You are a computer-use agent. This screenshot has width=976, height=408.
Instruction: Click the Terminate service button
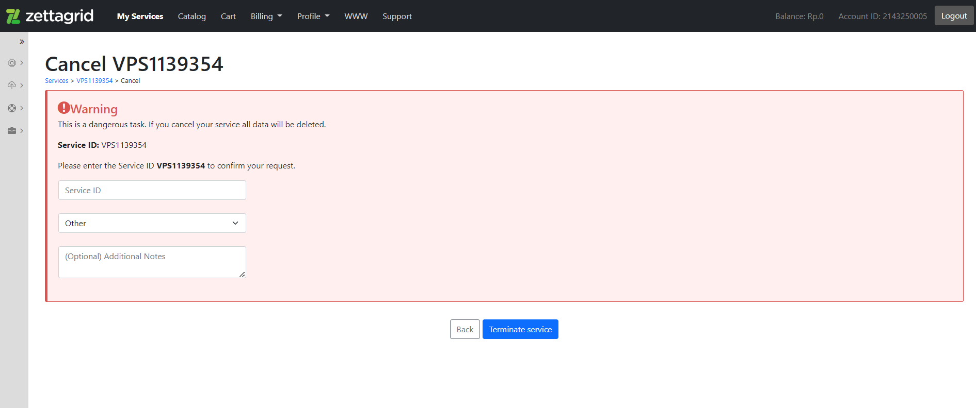tap(520, 329)
